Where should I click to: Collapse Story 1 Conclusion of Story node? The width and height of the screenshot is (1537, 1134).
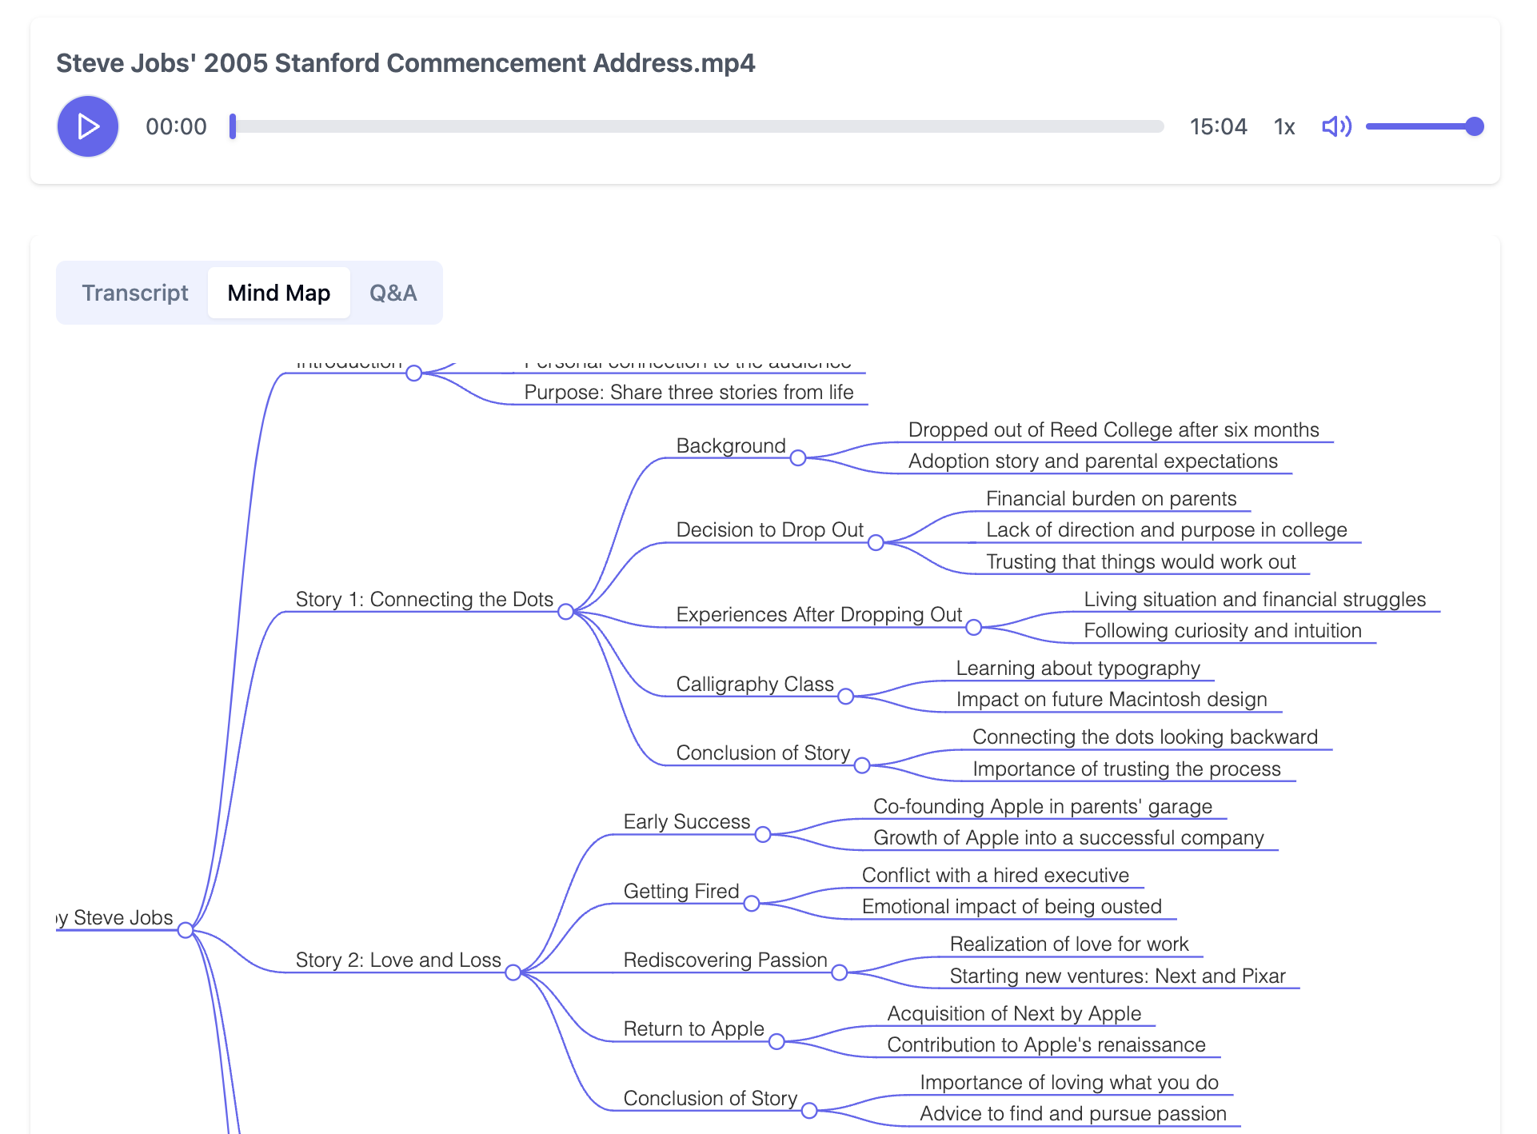pos(862,765)
